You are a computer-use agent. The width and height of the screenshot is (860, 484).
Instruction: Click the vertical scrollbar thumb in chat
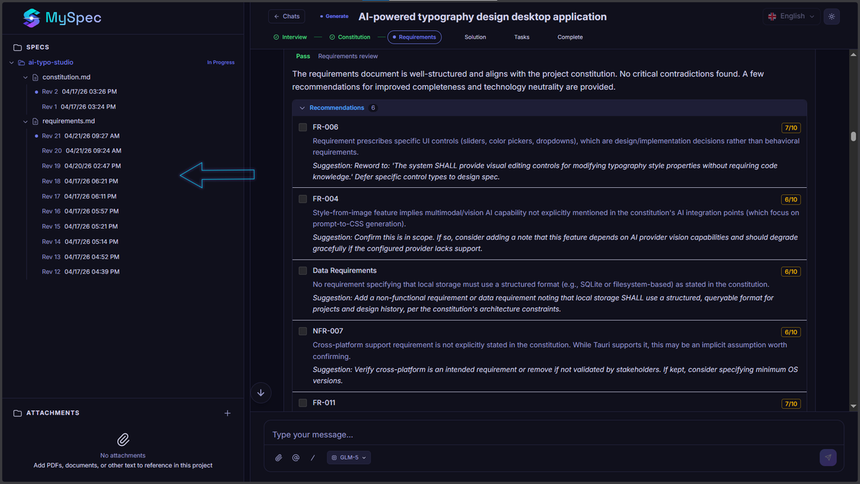[x=853, y=136]
